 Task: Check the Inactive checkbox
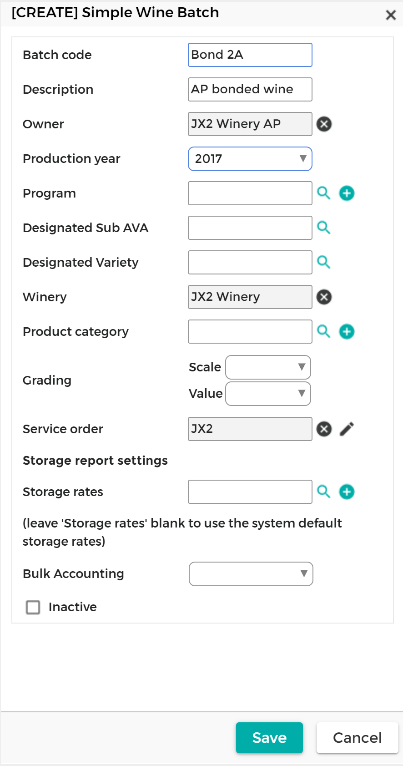tap(33, 607)
